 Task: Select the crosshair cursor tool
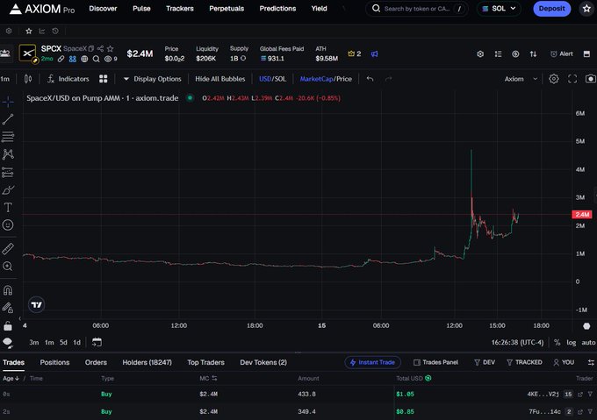click(8, 102)
